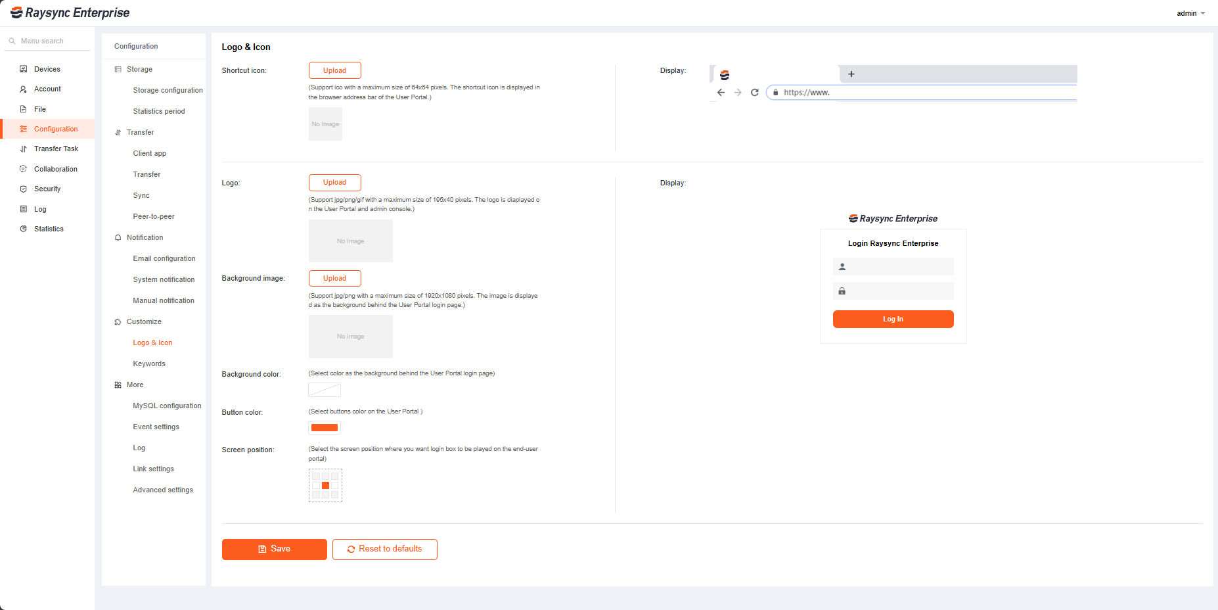Click the lock icon in login preview

842,291
